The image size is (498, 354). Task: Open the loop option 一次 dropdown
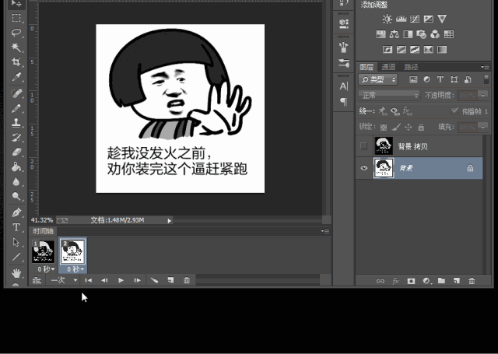[x=65, y=280]
